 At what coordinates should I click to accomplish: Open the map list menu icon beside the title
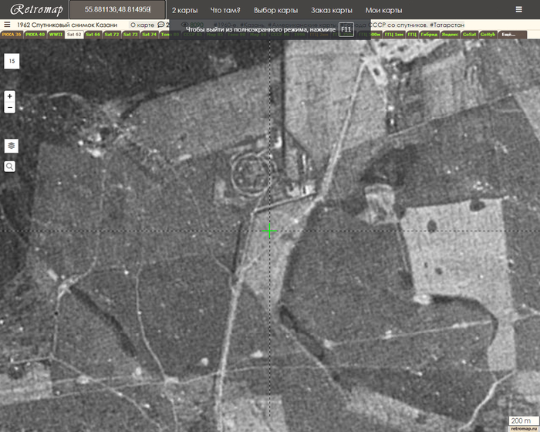pos(7,25)
